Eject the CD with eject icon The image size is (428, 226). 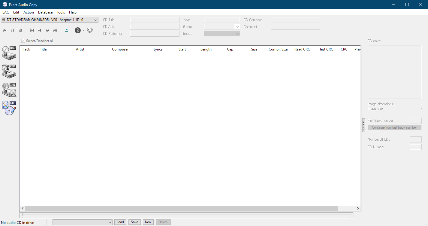tap(67, 30)
